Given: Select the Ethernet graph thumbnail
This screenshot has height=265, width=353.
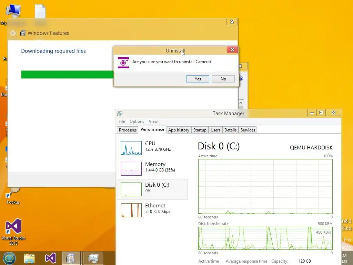Looking at the screenshot, I should (131, 210).
